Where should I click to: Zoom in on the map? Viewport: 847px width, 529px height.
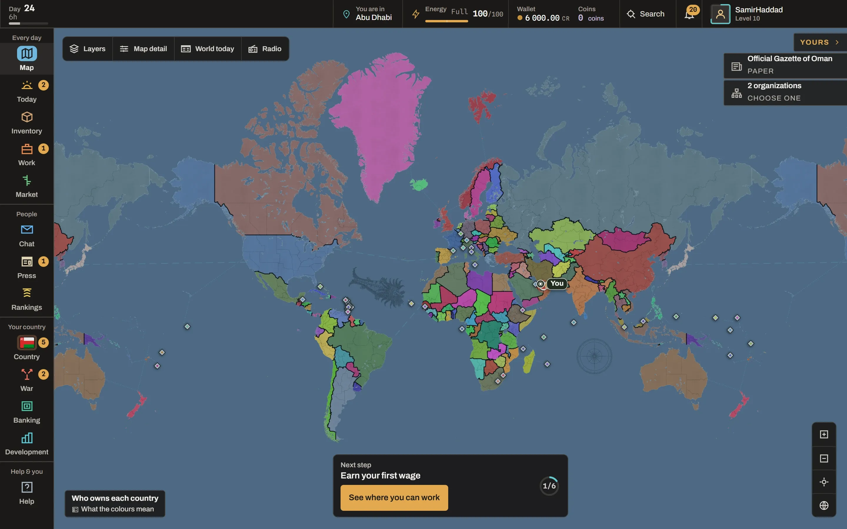click(824, 435)
